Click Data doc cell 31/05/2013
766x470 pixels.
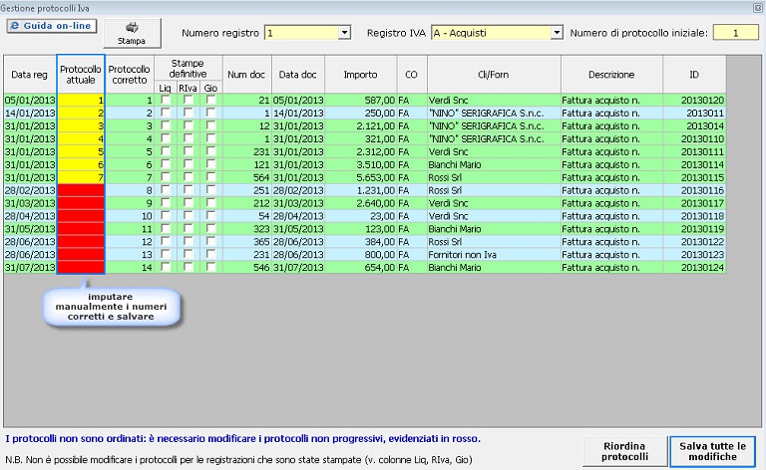pos(298,229)
